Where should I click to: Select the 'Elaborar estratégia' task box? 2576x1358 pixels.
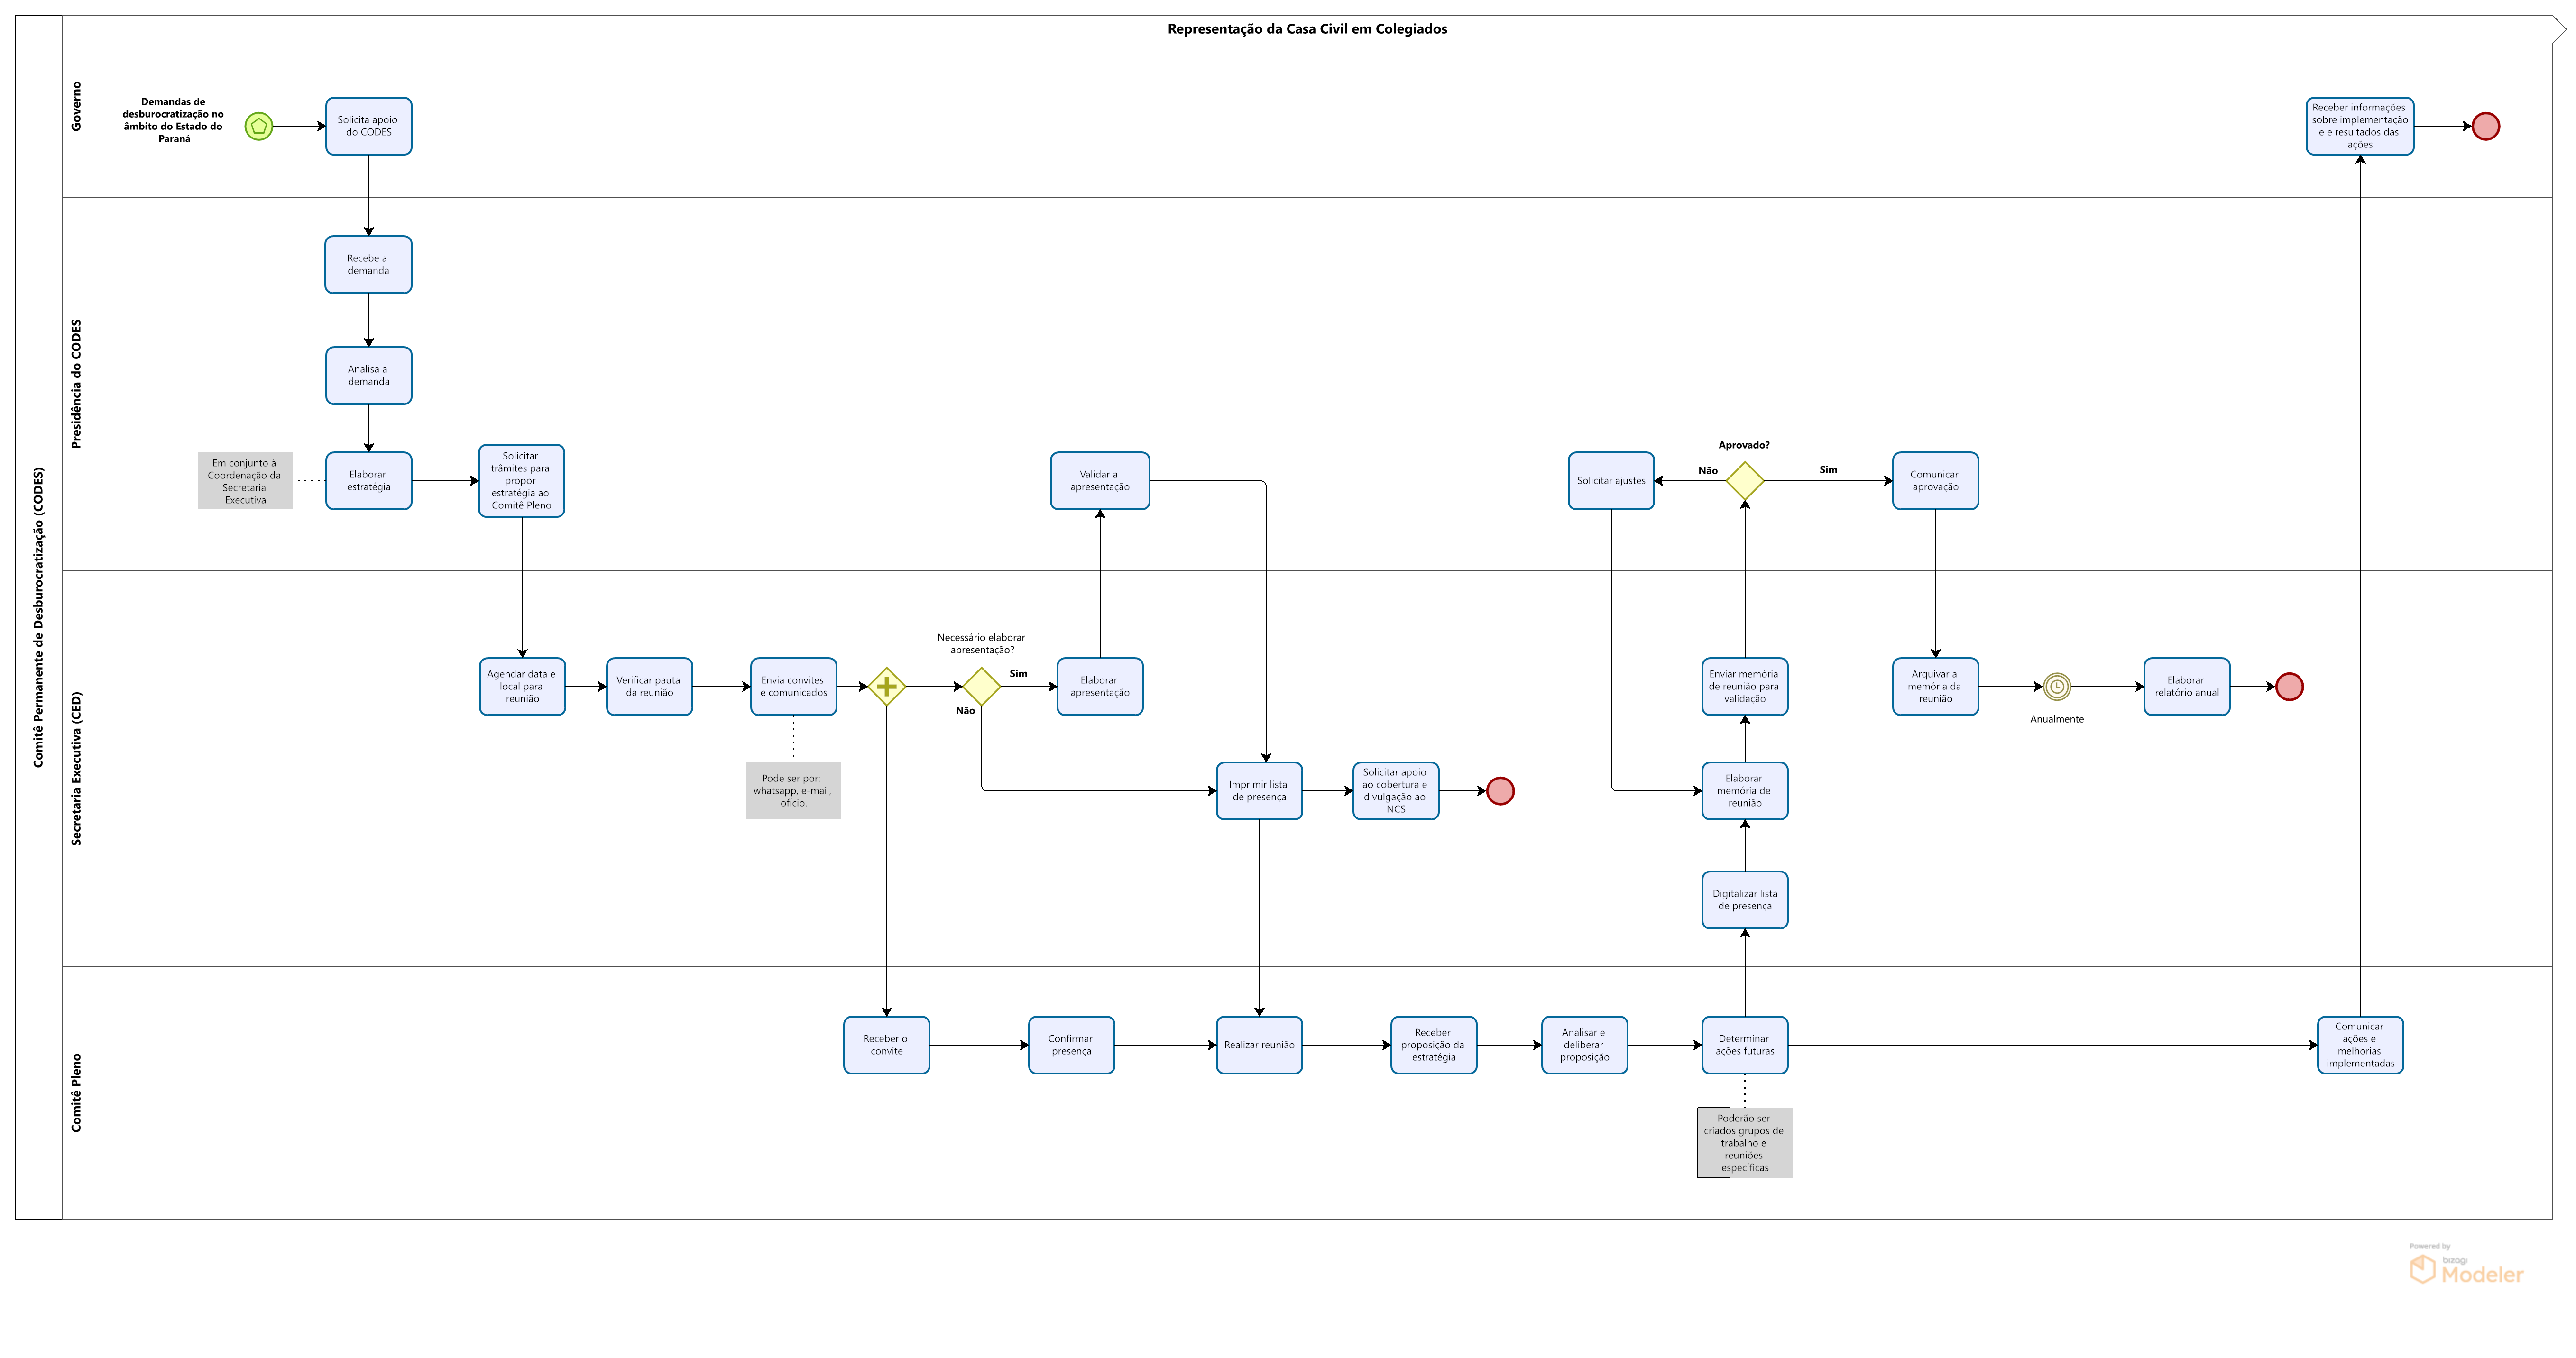(369, 481)
